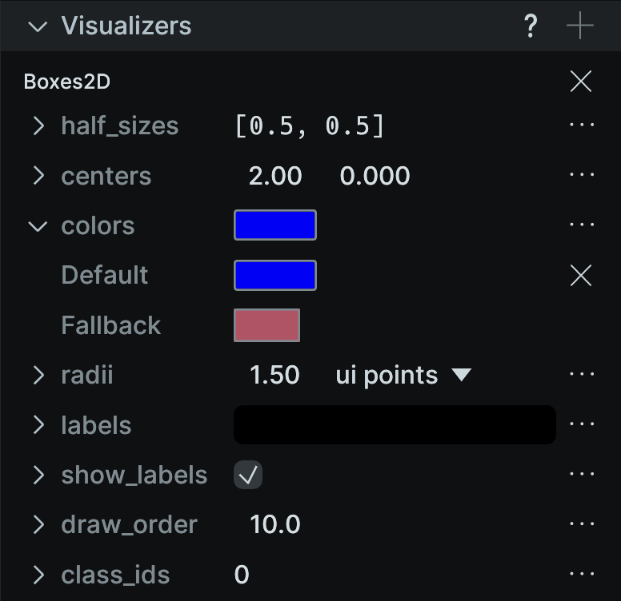
Task: Click the draw_order value 10.0
Action: tap(275, 525)
